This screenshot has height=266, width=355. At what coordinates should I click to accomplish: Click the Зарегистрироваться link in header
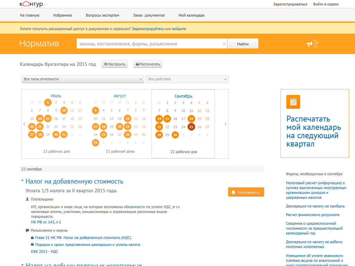[x=290, y=4]
